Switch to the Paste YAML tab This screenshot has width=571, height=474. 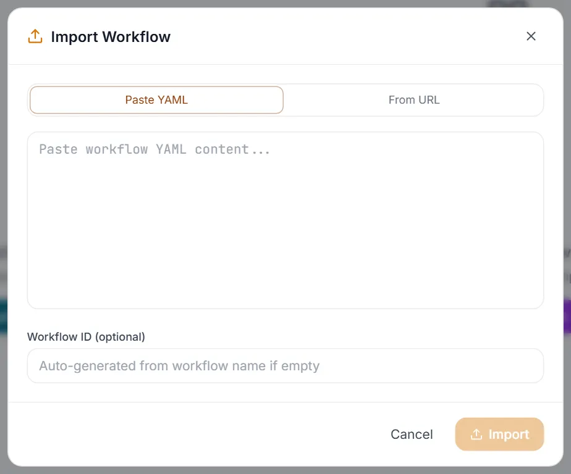click(156, 100)
